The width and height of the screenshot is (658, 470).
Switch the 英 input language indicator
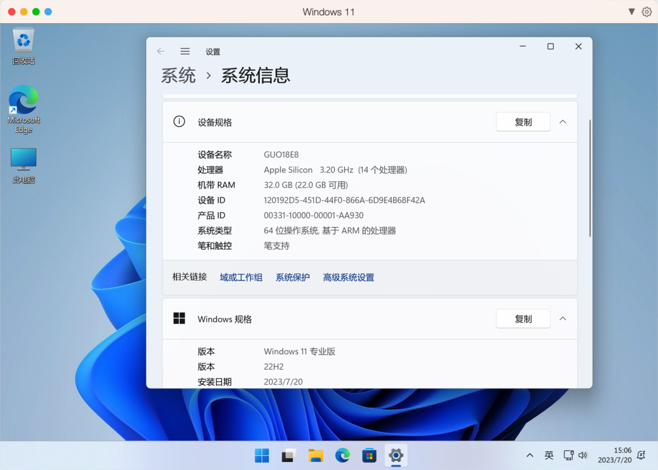click(549, 455)
